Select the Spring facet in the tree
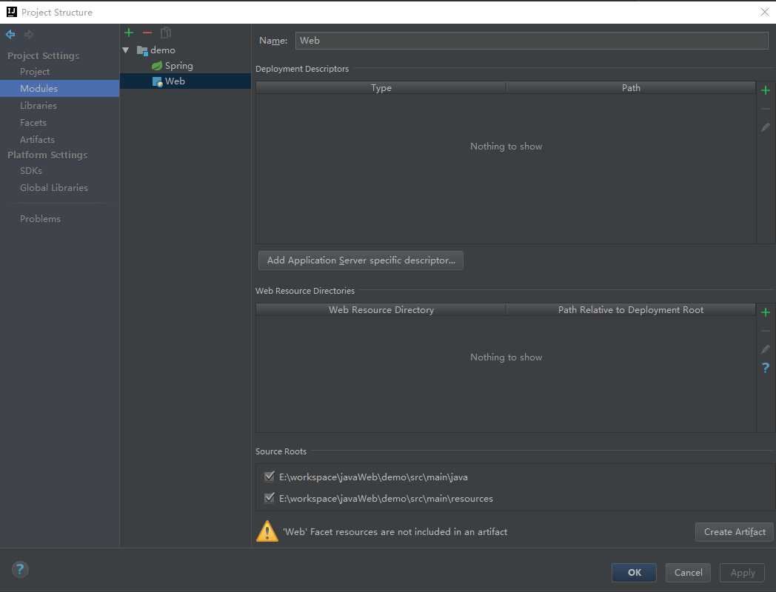 (x=178, y=66)
